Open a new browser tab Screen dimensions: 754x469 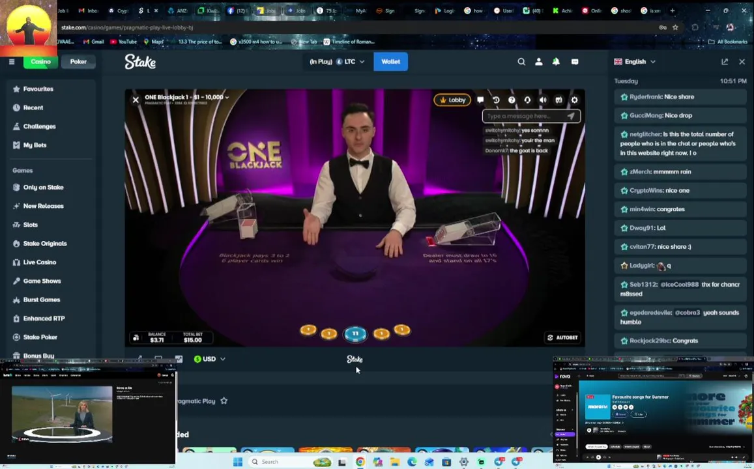click(673, 10)
